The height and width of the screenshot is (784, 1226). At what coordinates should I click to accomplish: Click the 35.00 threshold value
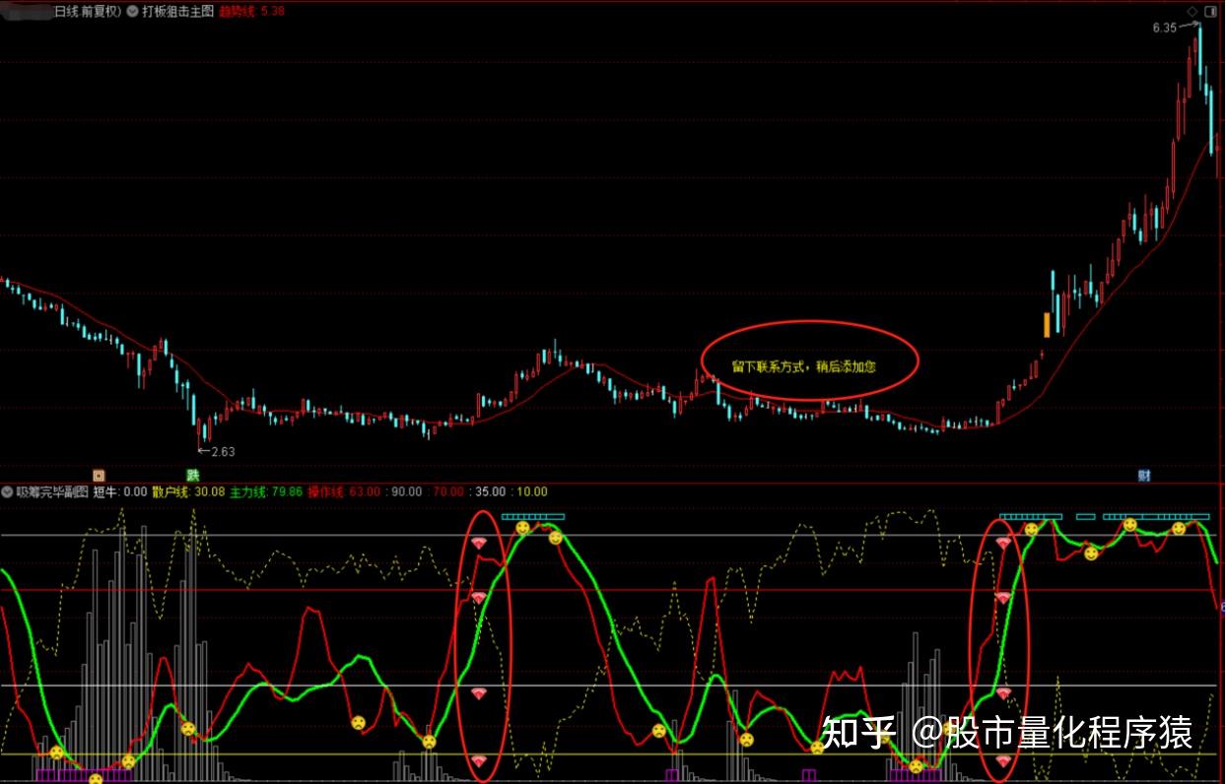(x=490, y=491)
